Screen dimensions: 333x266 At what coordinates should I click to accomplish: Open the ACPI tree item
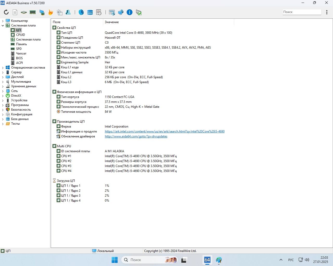[x=20, y=63]
